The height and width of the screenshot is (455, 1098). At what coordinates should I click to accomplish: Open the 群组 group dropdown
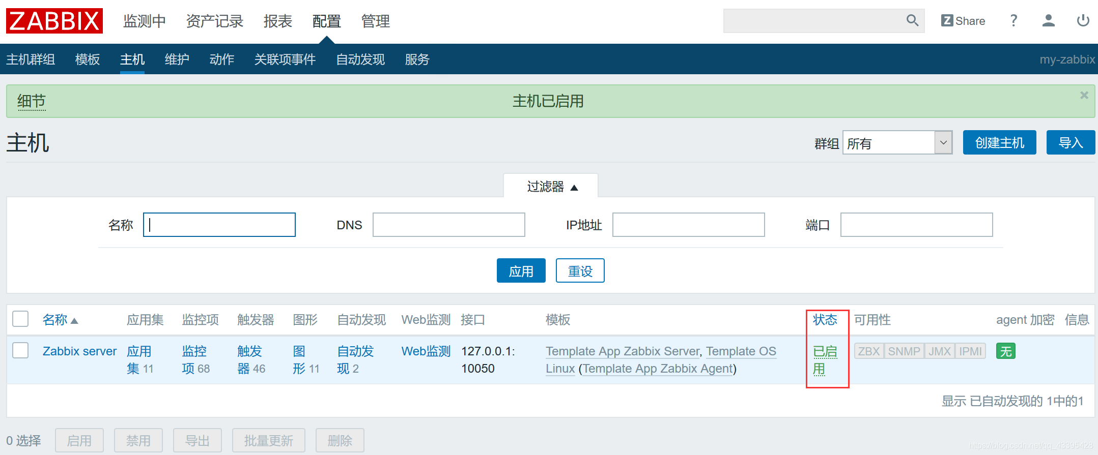point(897,143)
